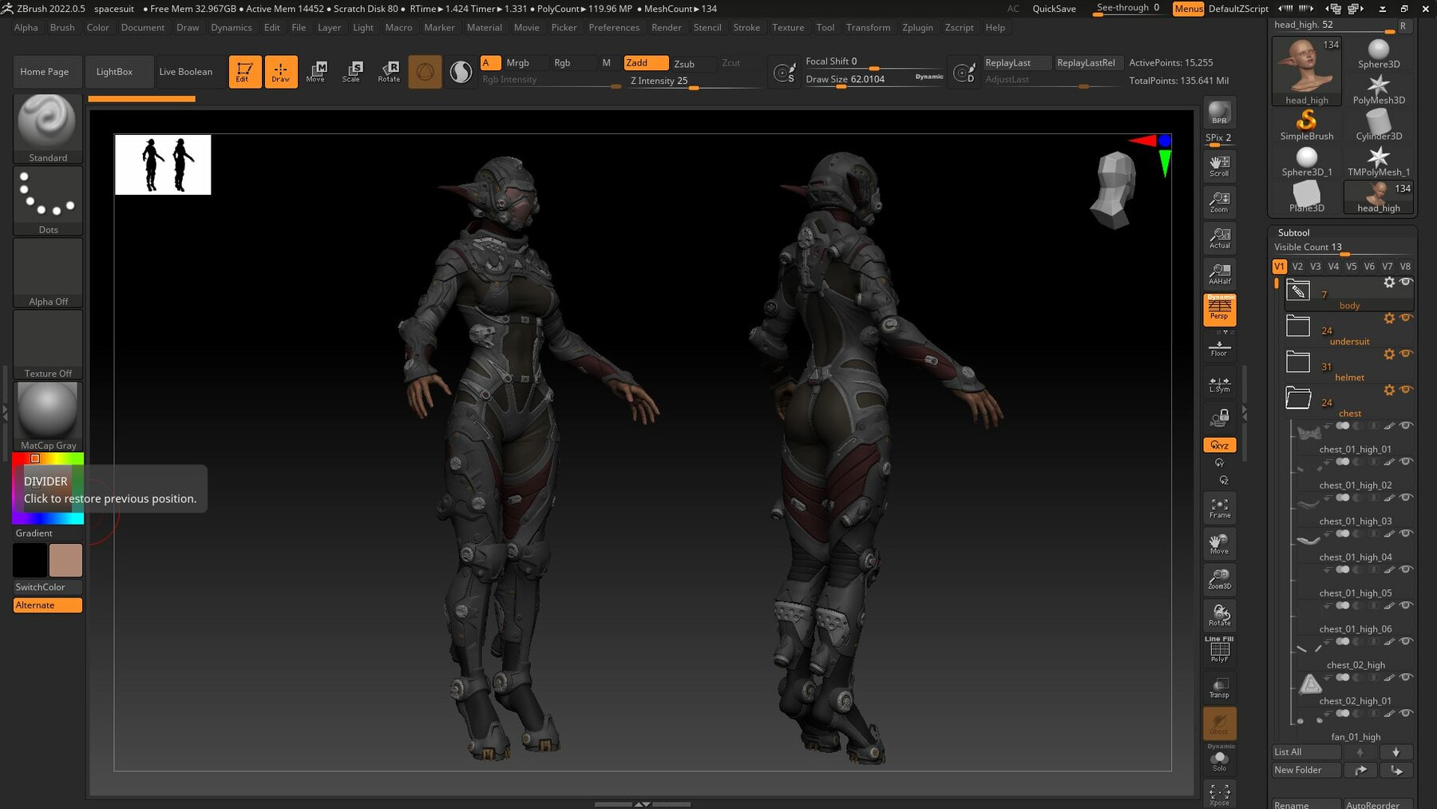Open the Dynamic draw size dropdown
The height and width of the screenshot is (809, 1437).
click(x=928, y=76)
